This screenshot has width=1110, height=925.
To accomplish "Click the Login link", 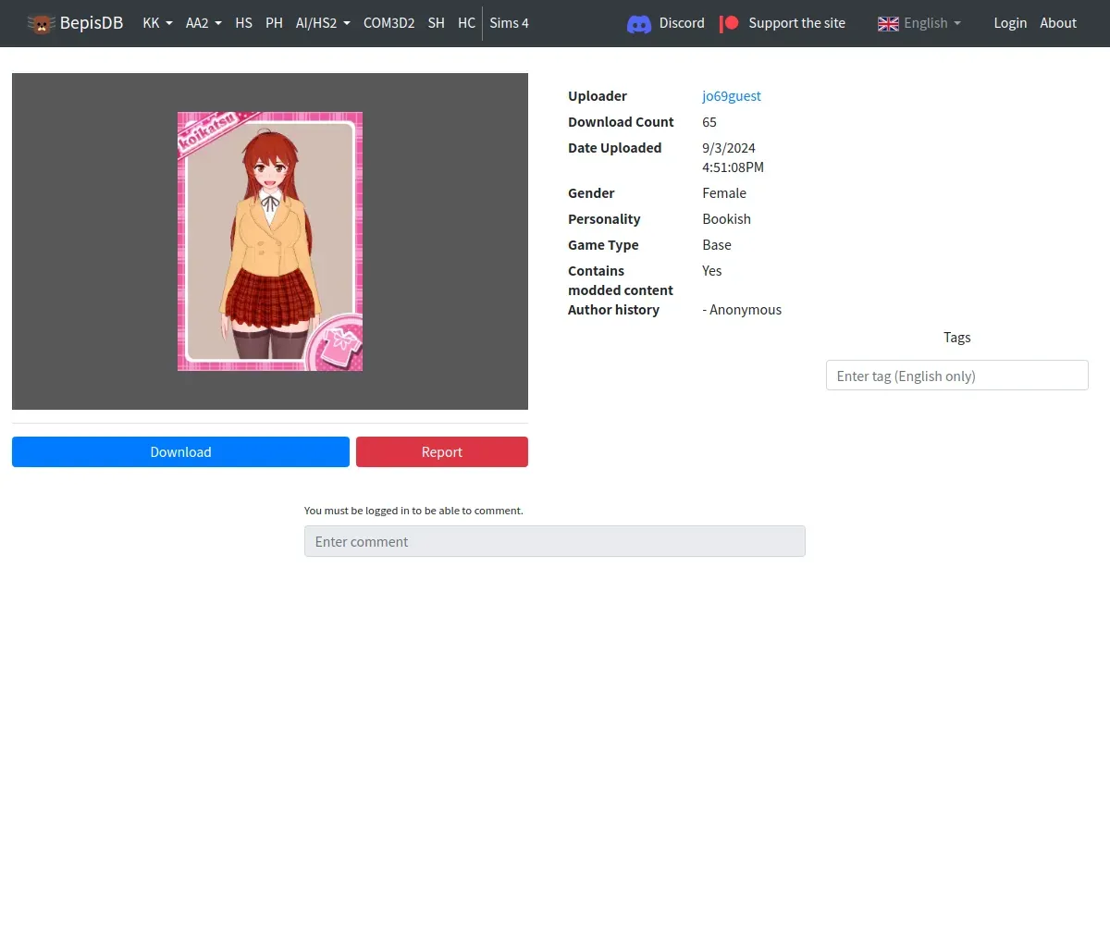I will [1010, 23].
